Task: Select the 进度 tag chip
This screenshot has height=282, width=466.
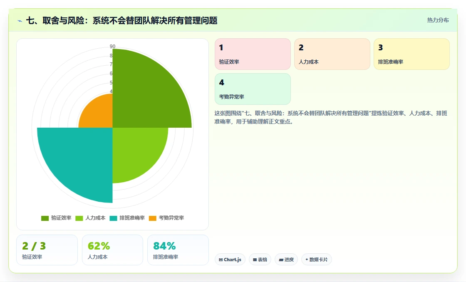Action: (x=286, y=260)
